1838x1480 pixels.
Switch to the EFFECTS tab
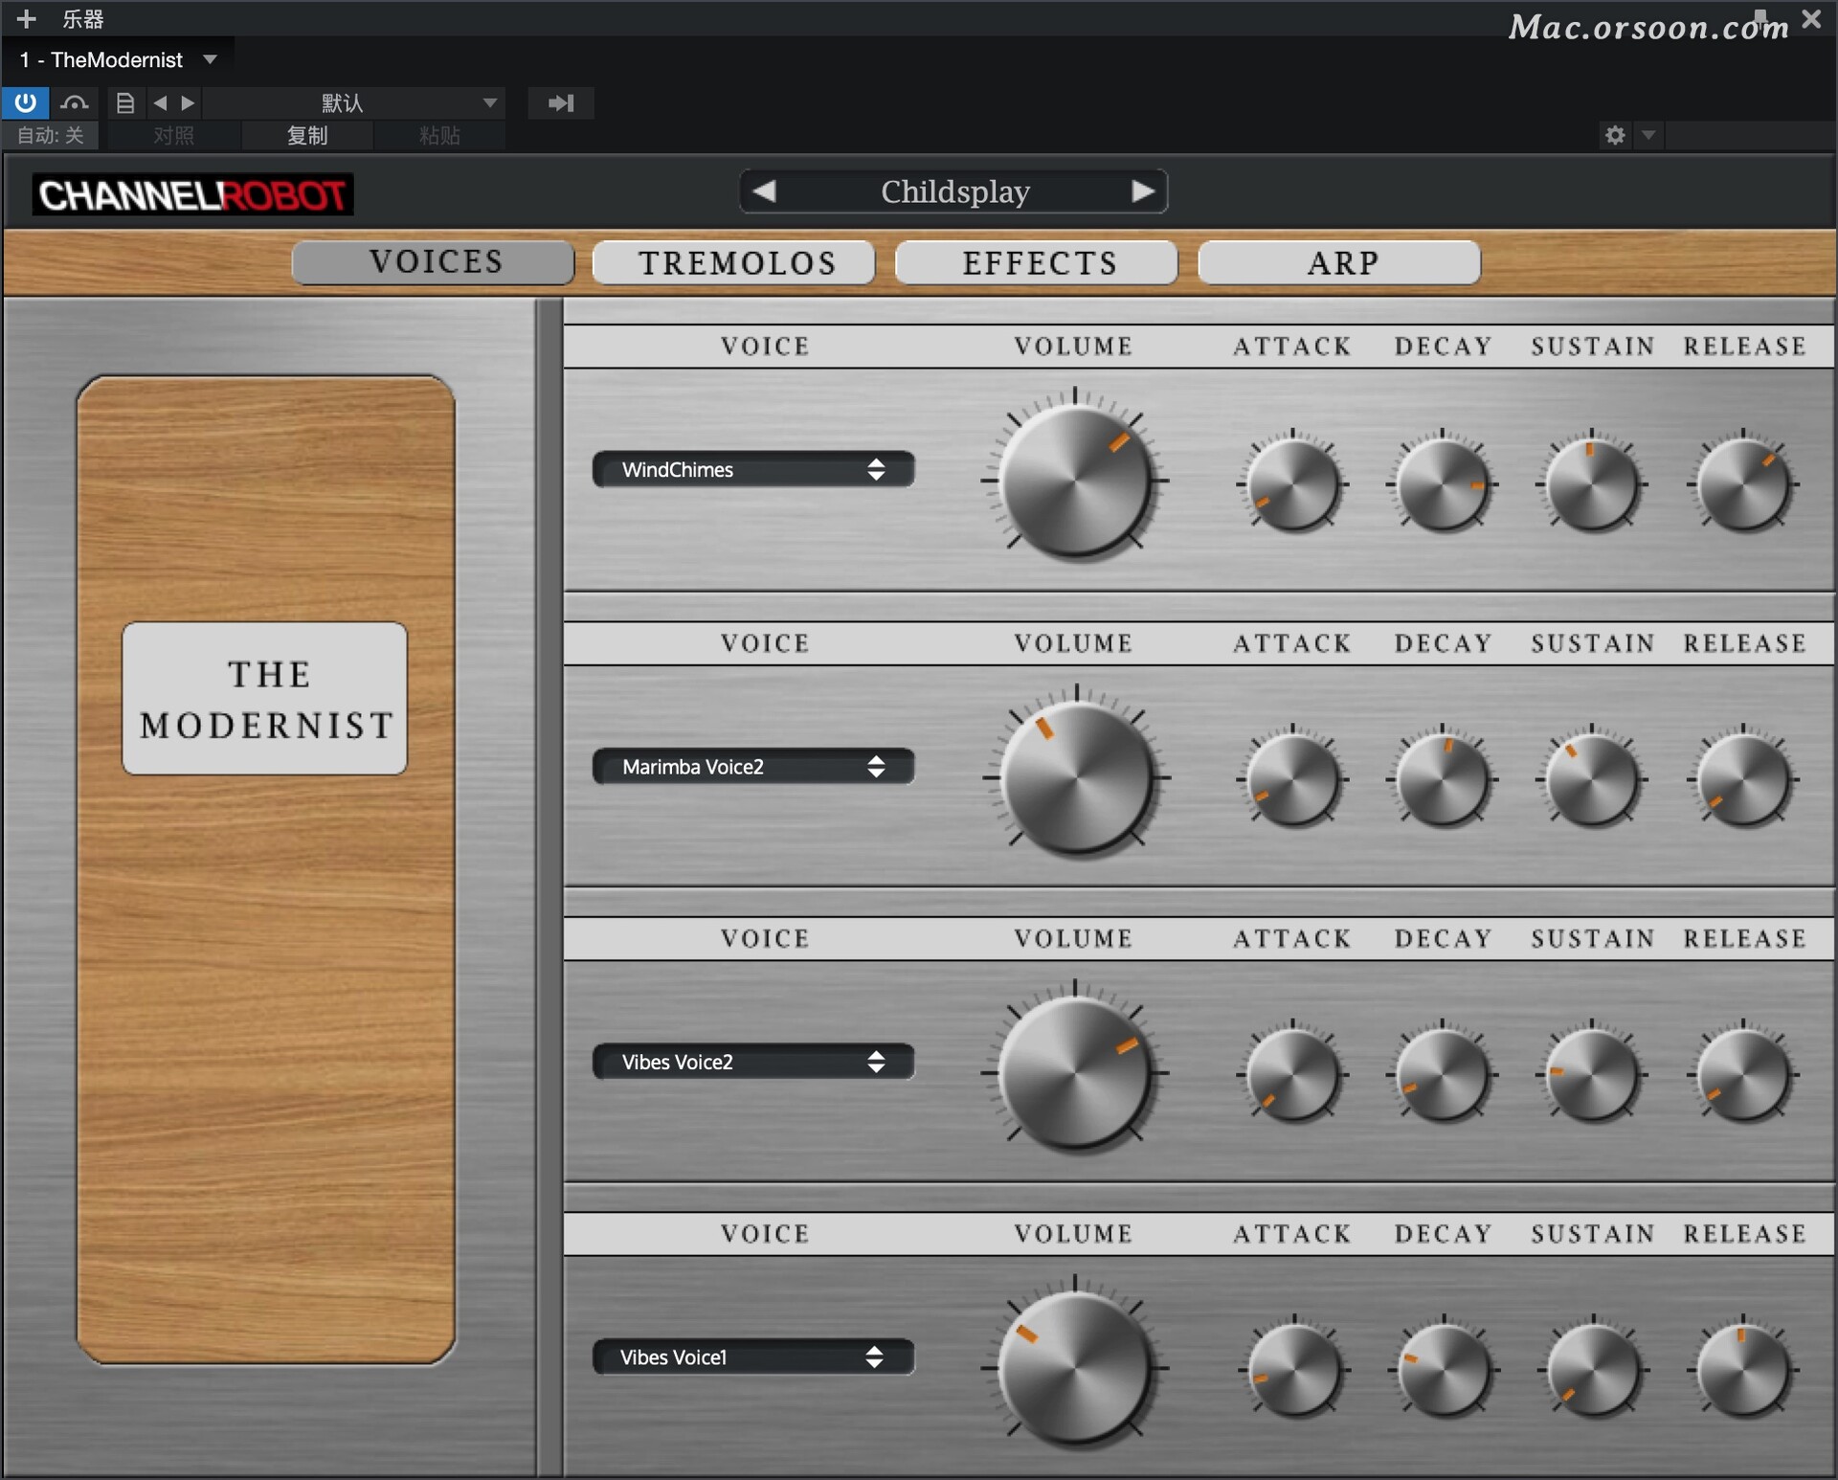1038,262
